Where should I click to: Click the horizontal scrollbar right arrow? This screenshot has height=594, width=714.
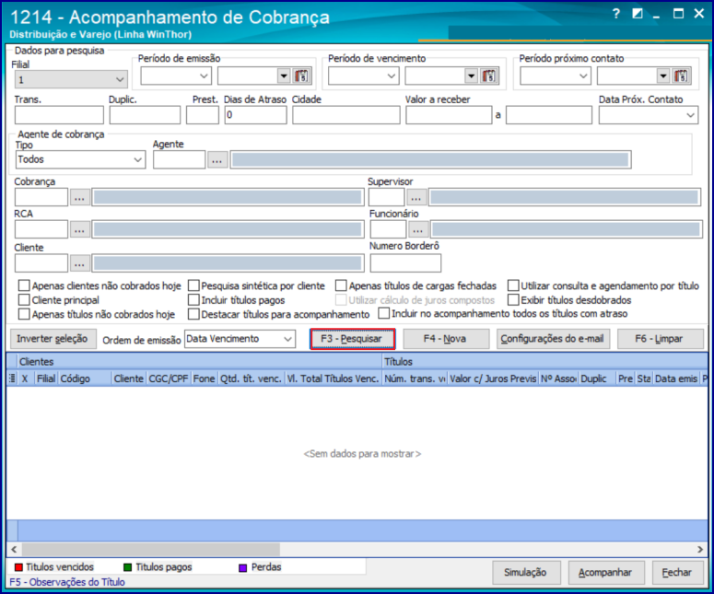pyautogui.click(x=700, y=550)
